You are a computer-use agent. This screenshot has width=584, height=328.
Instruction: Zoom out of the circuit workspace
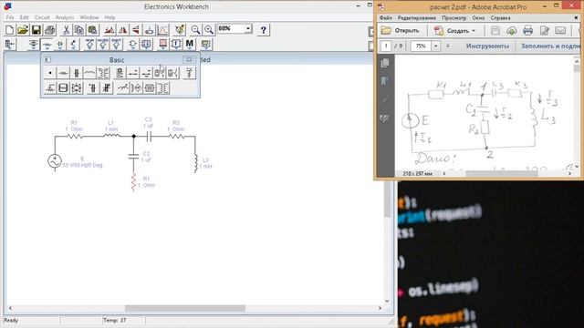195,30
